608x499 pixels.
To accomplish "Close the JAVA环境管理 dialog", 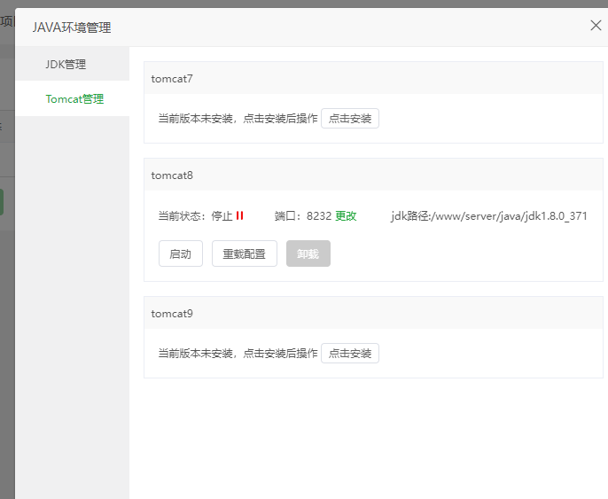I will pos(596,26).
